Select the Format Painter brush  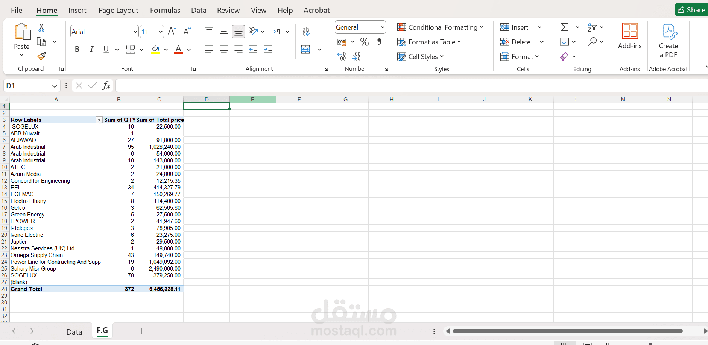coord(41,56)
